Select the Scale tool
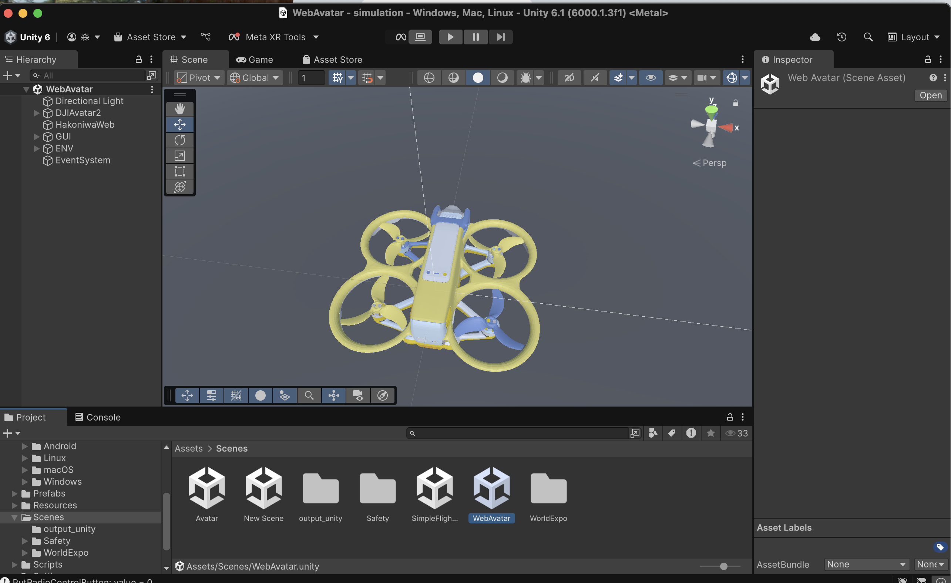The image size is (951, 583). click(x=179, y=155)
